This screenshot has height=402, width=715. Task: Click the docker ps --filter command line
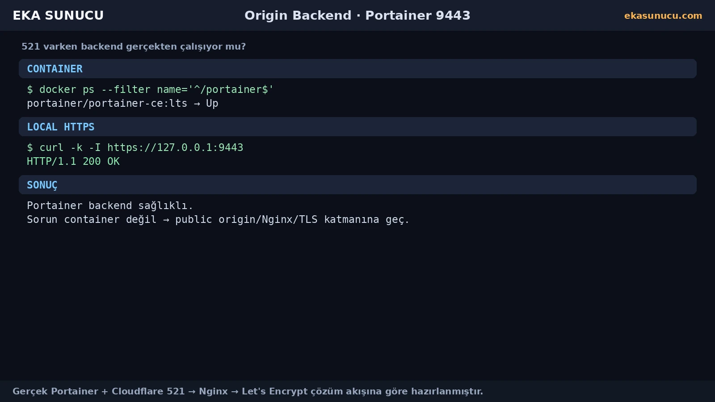coord(150,89)
